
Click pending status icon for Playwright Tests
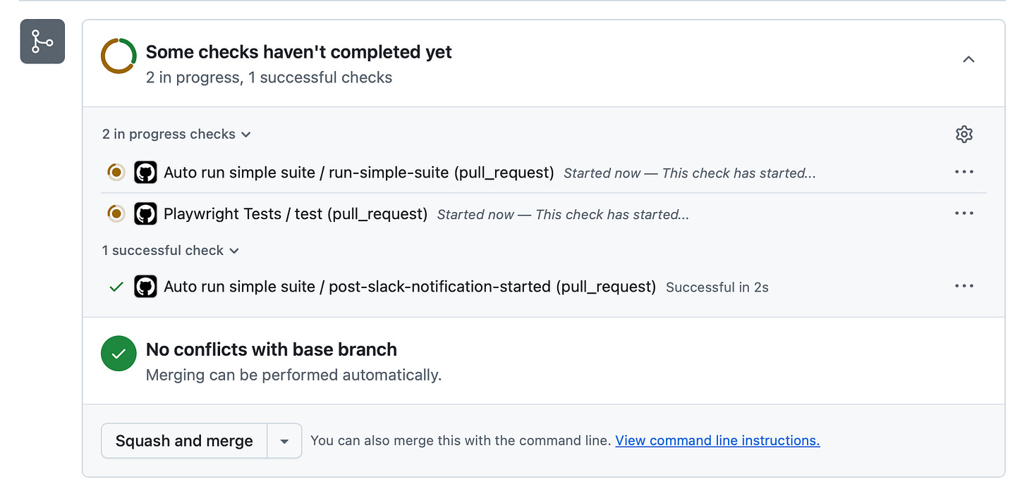coord(116,213)
